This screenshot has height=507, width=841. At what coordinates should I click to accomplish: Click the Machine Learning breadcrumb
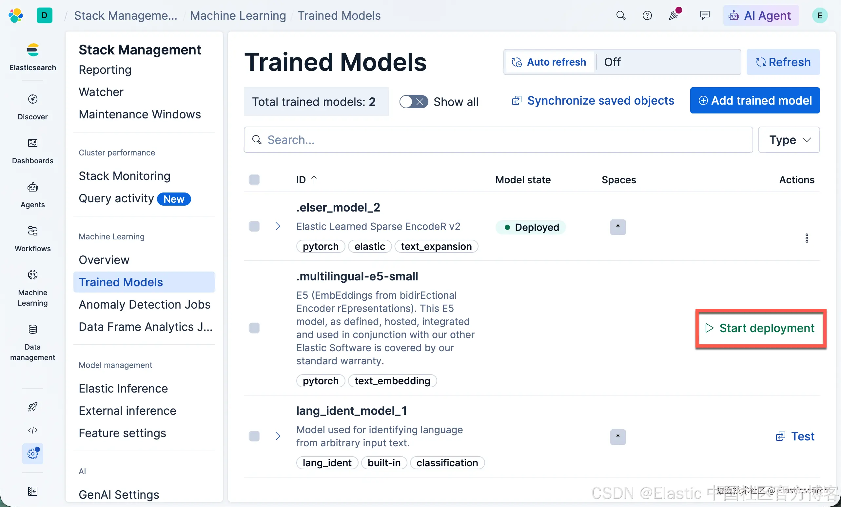(x=238, y=15)
